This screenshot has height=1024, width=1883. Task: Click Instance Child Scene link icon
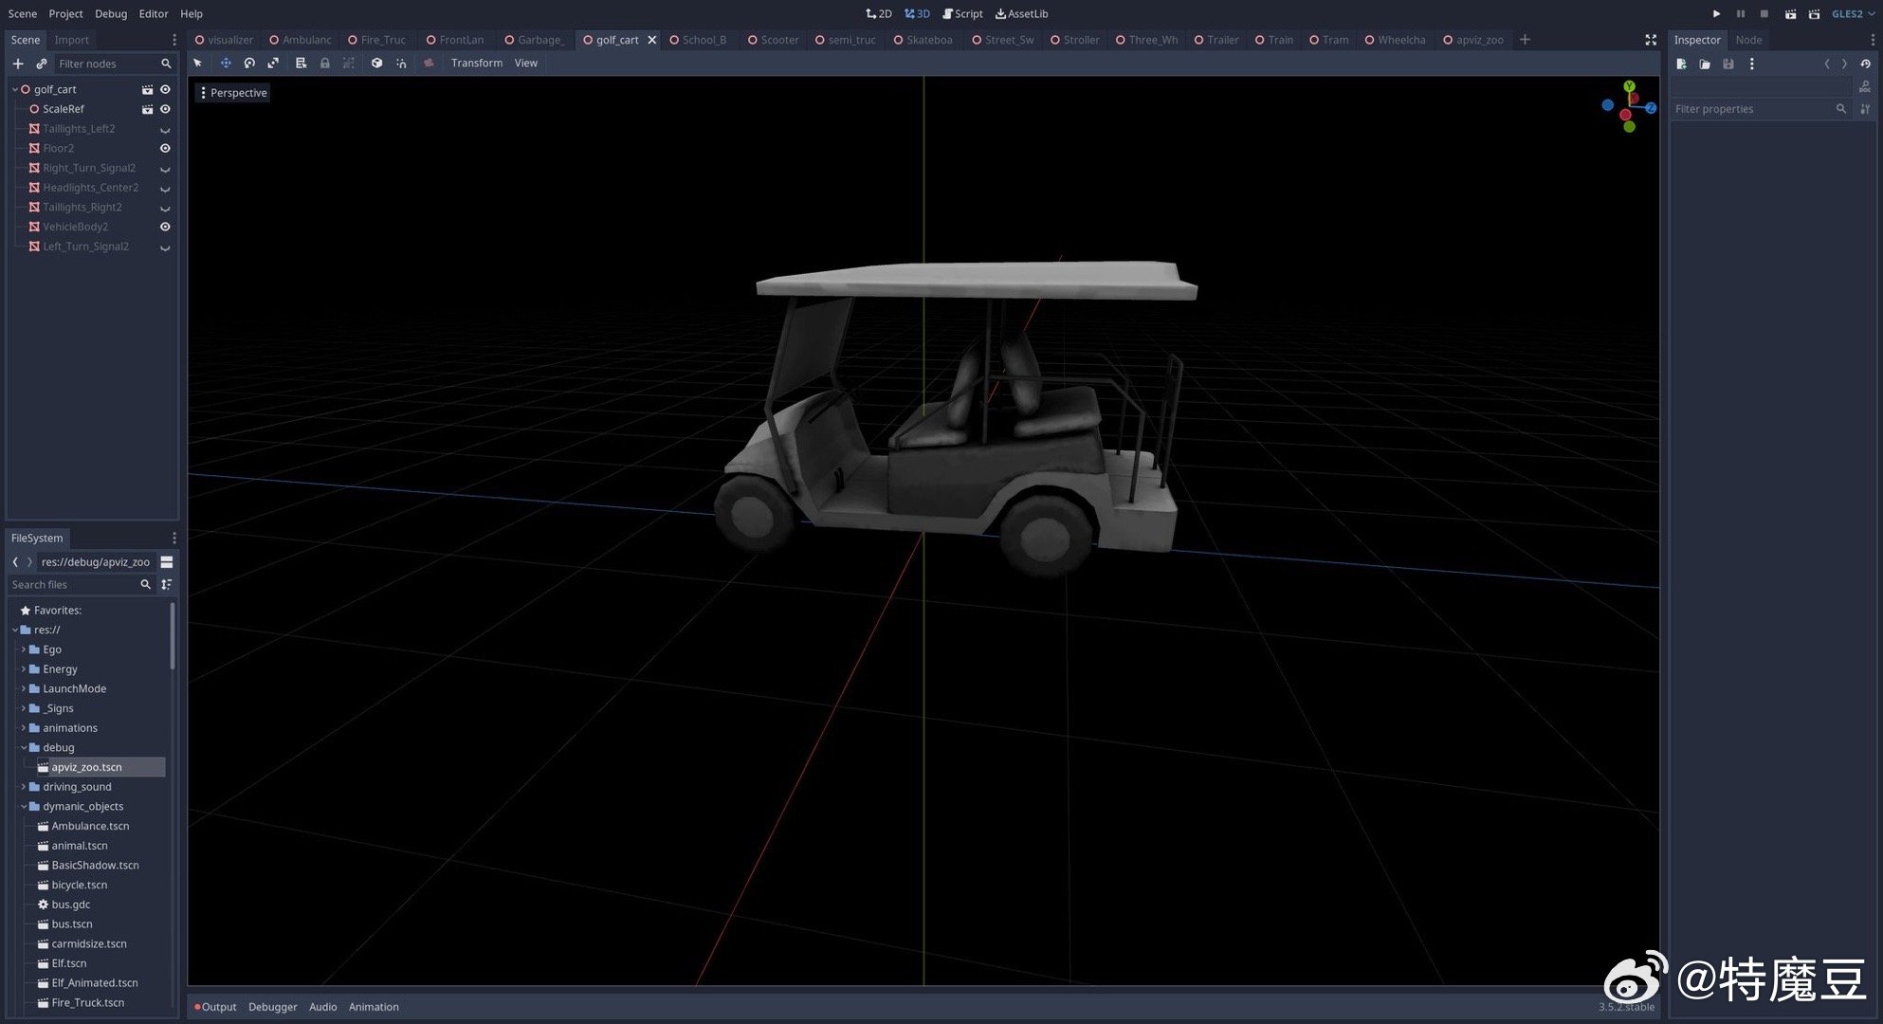41,64
